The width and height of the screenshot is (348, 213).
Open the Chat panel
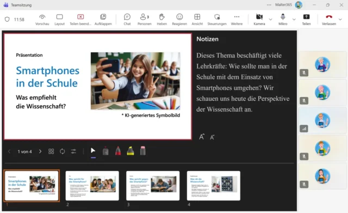127,20
